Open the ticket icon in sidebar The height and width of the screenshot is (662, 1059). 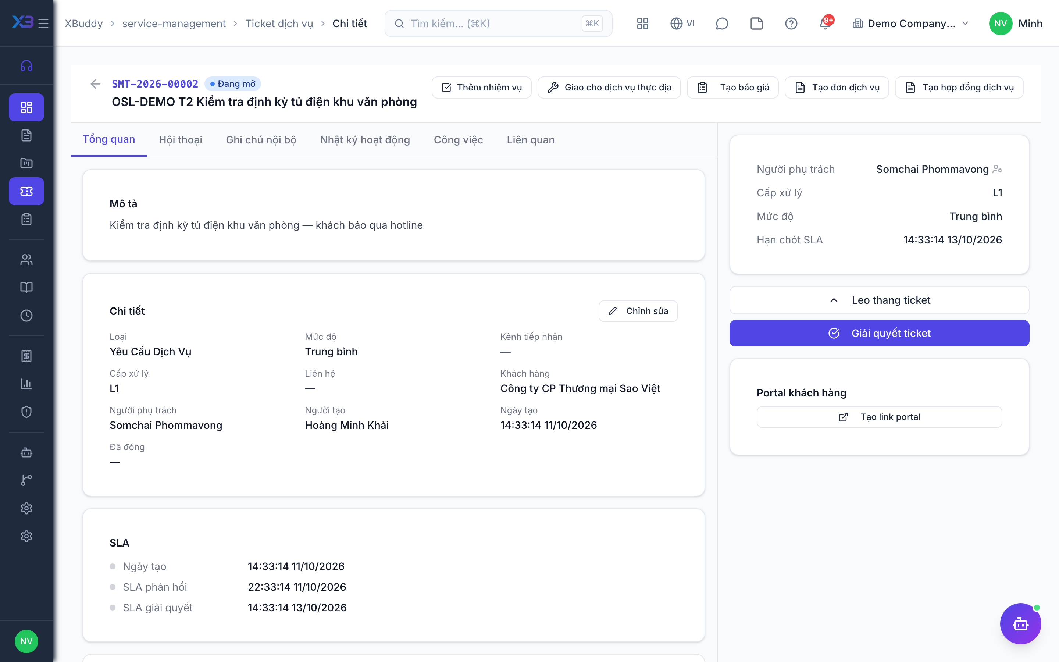point(26,191)
